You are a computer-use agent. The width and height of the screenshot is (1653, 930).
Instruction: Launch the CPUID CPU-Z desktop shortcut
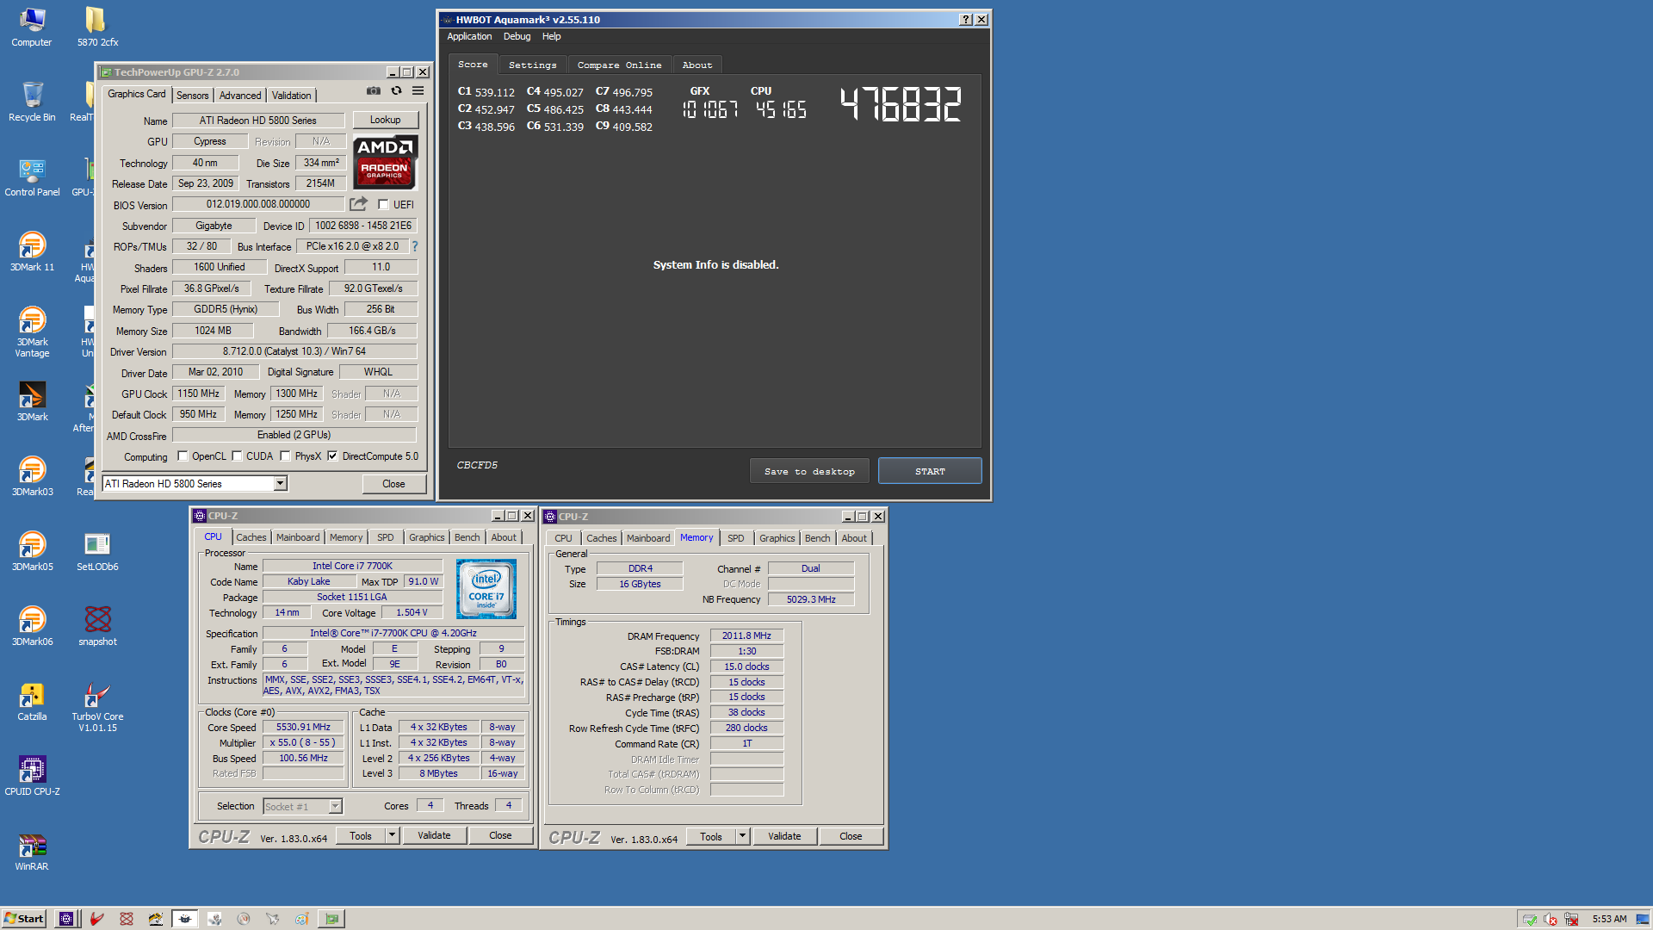tap(32, 776)
